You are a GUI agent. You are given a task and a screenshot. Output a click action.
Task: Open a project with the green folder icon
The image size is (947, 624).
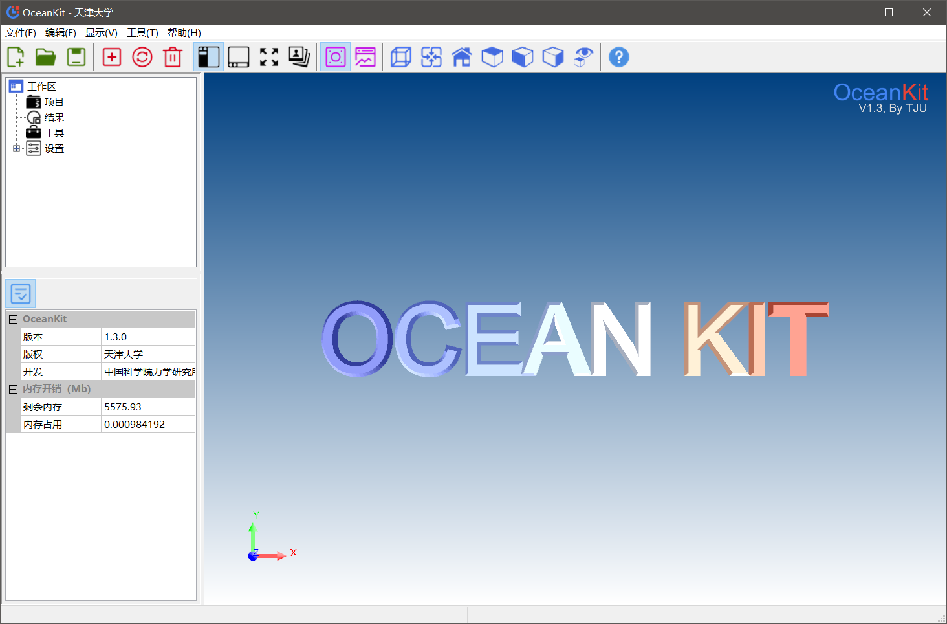pos(45,57)
